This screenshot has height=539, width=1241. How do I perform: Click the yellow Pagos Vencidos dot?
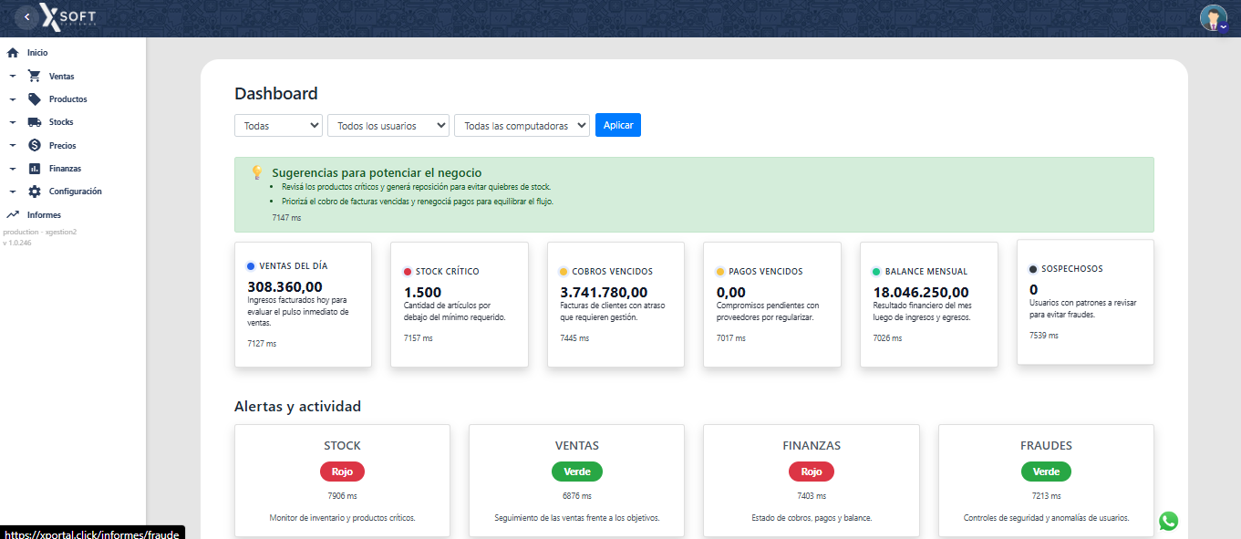[x=720, y=272]
